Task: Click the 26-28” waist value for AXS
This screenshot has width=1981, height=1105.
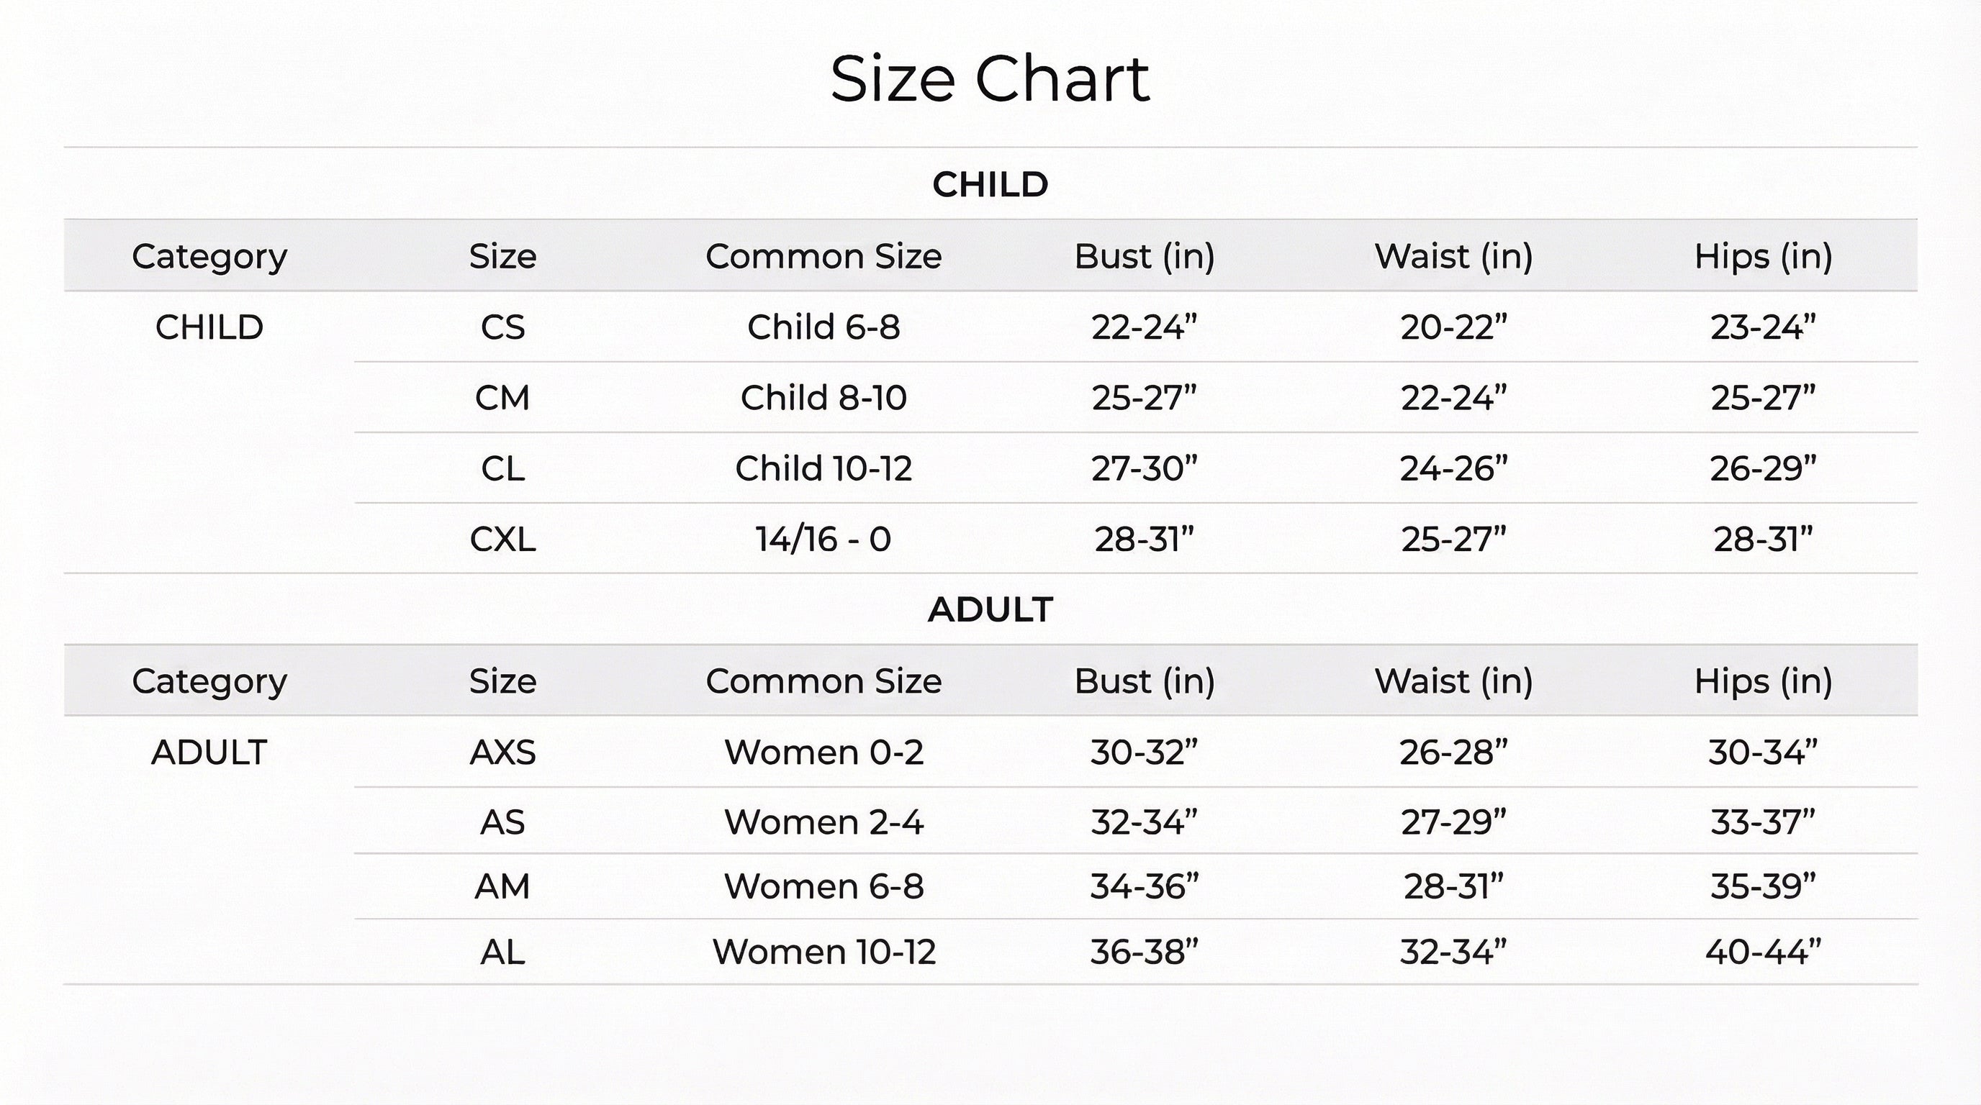Action: click(x=1453, y=752)
